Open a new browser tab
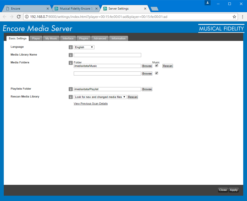Image resolution: width=247 pixels, height=201 pixels. [x=155, y=9]
